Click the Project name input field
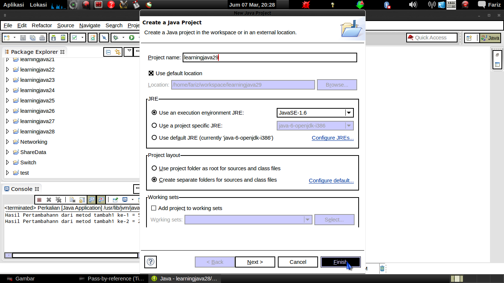 [270, 57]
